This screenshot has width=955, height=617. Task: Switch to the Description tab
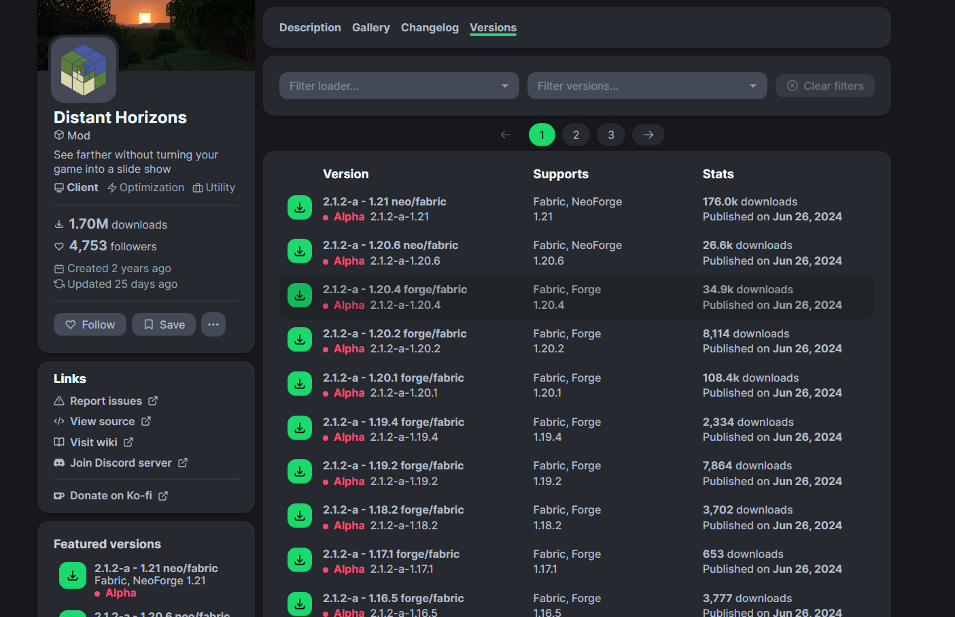[x=310, y=27]
